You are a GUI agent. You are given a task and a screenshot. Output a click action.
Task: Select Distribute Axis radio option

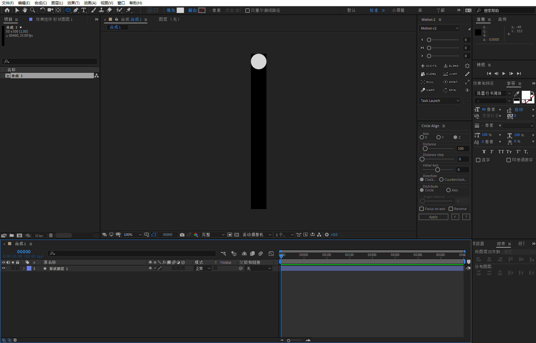pyautogui.click(x=448, y=190)
